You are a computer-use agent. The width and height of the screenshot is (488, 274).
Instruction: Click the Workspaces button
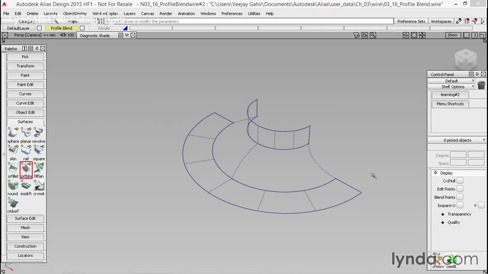click(441, 21)
